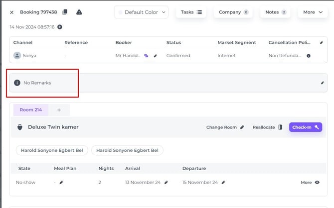Click the plus icon beside the timestamp
Screen dimensions: 334x208
60,27
